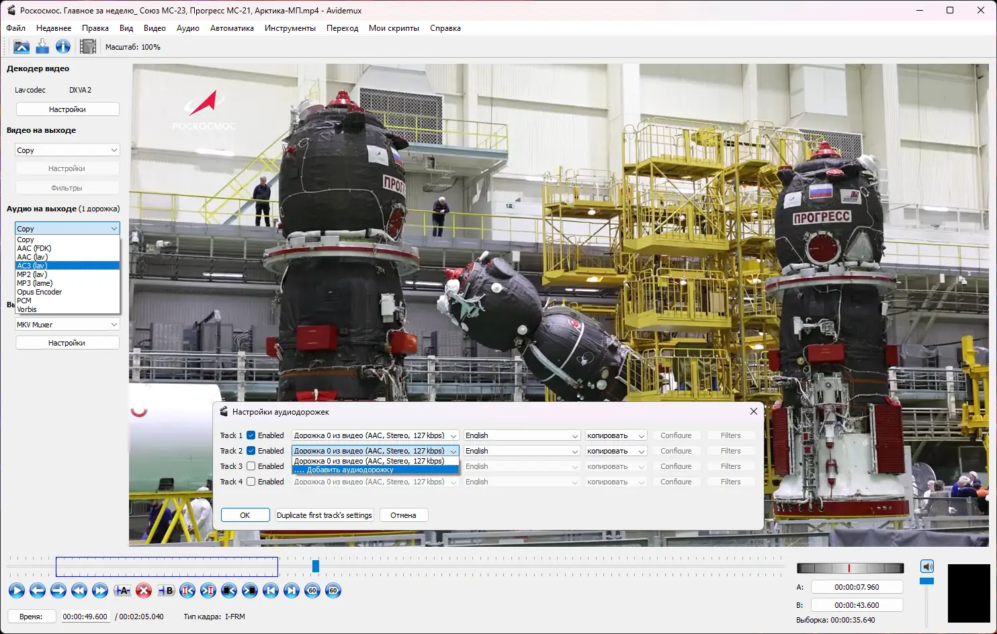Open Track 1 source dropdown

[x=376, y=435]
